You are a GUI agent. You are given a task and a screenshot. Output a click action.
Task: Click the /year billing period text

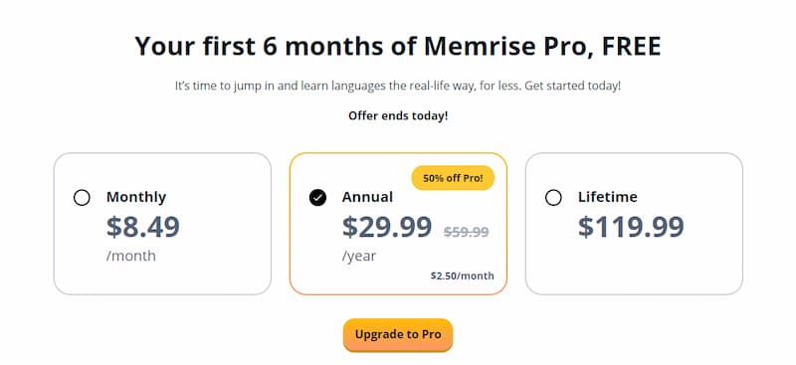pos(359,256)
